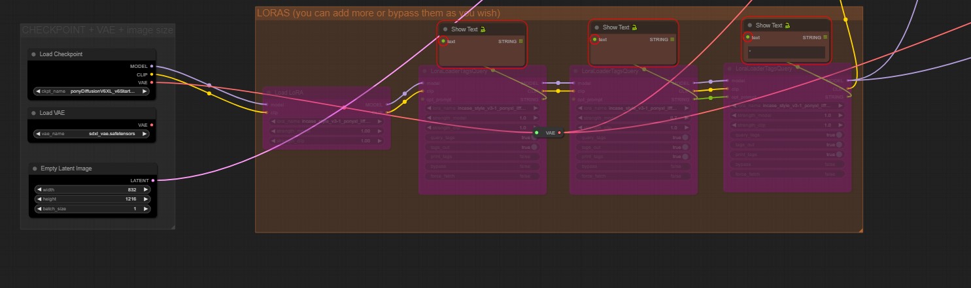Click resize corner of CHECKPOINT + VAE group
Viewport: 971px width, 288px height.
point(173,227)
